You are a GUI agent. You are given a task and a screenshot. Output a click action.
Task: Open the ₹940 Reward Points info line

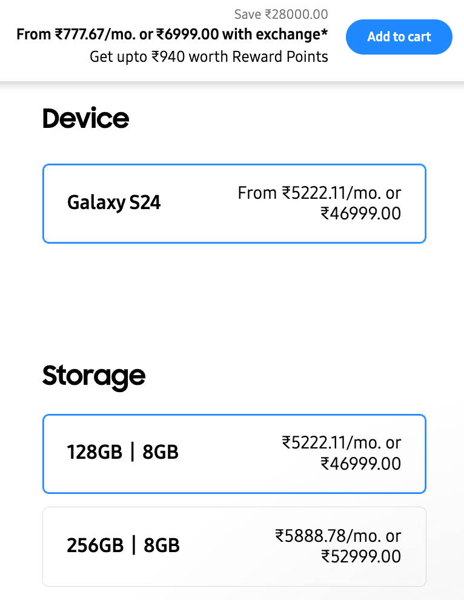(208, 57)
